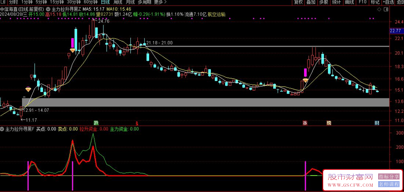Click the red $ event marker
The width and height of the screenshot is (404, 192).
pos(137,123)
